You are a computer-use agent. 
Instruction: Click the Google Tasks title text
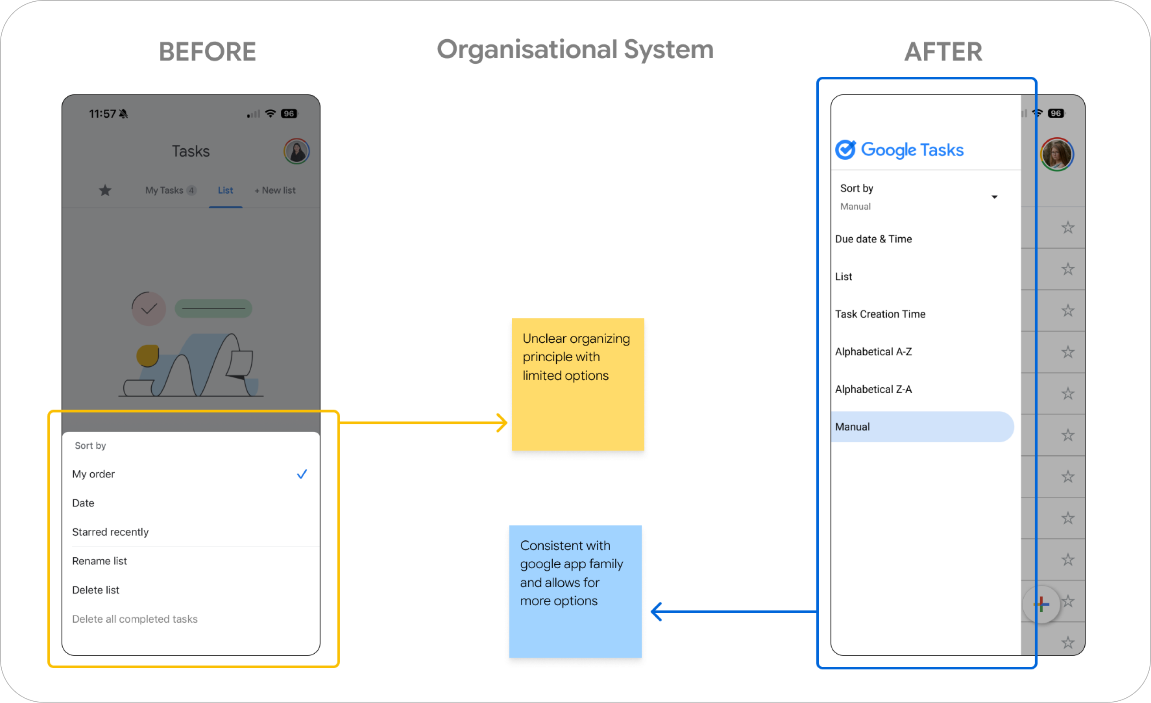point(912,150)
